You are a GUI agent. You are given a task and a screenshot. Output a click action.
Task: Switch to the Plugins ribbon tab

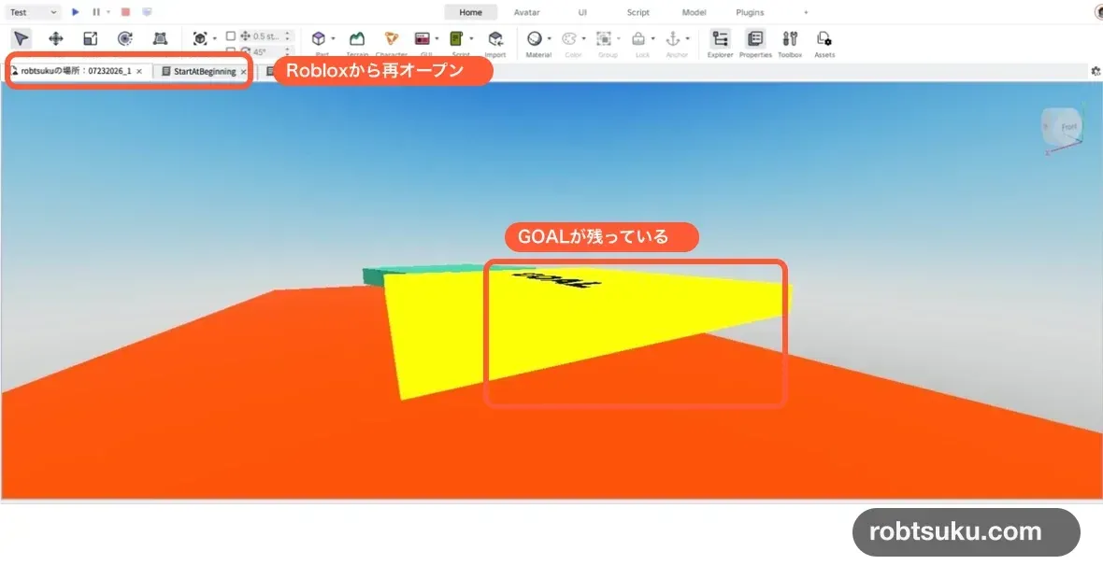click(750, 12)
